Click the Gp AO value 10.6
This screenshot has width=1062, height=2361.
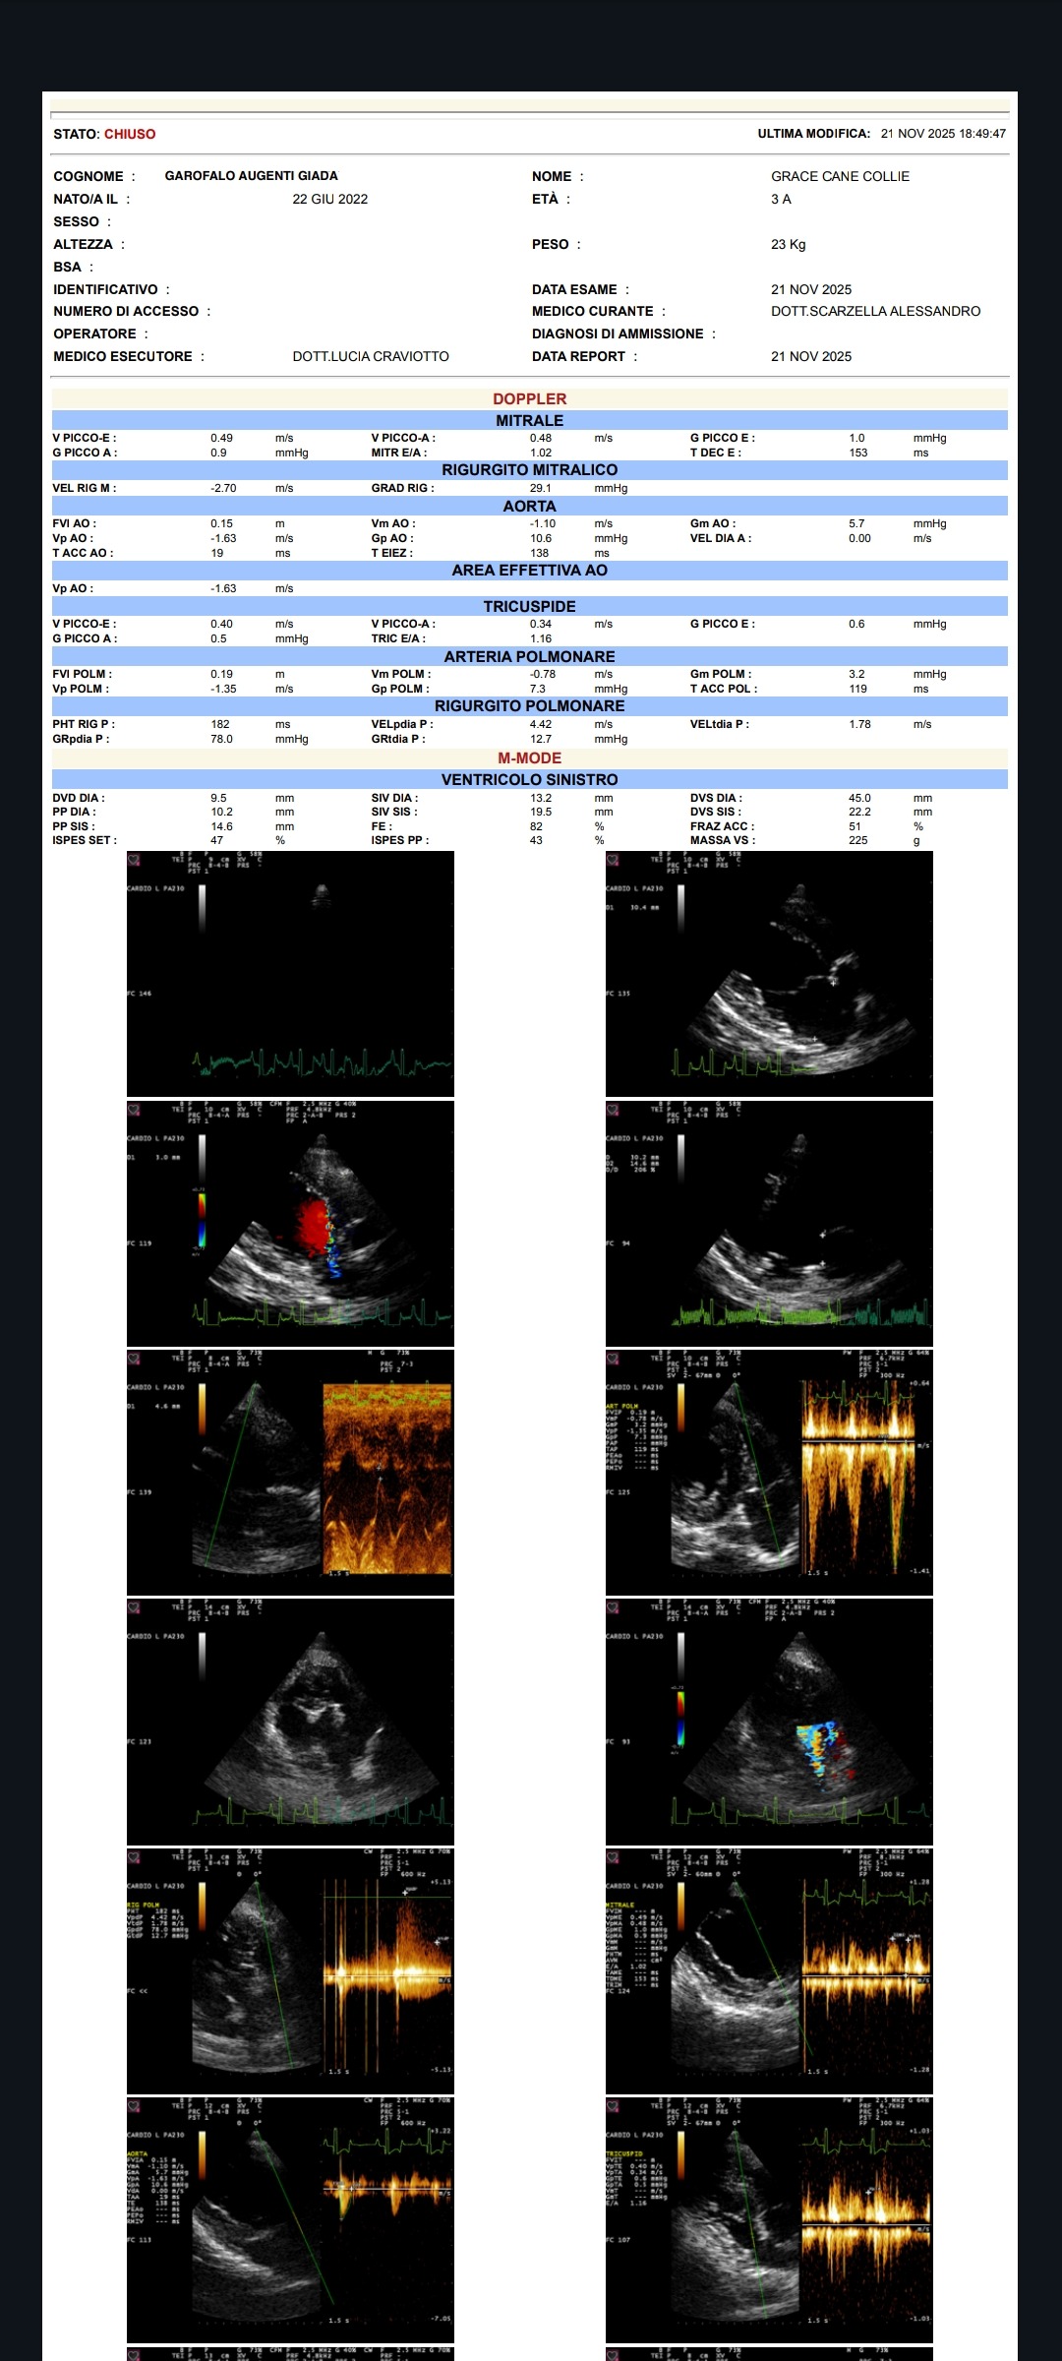(541, 538)
